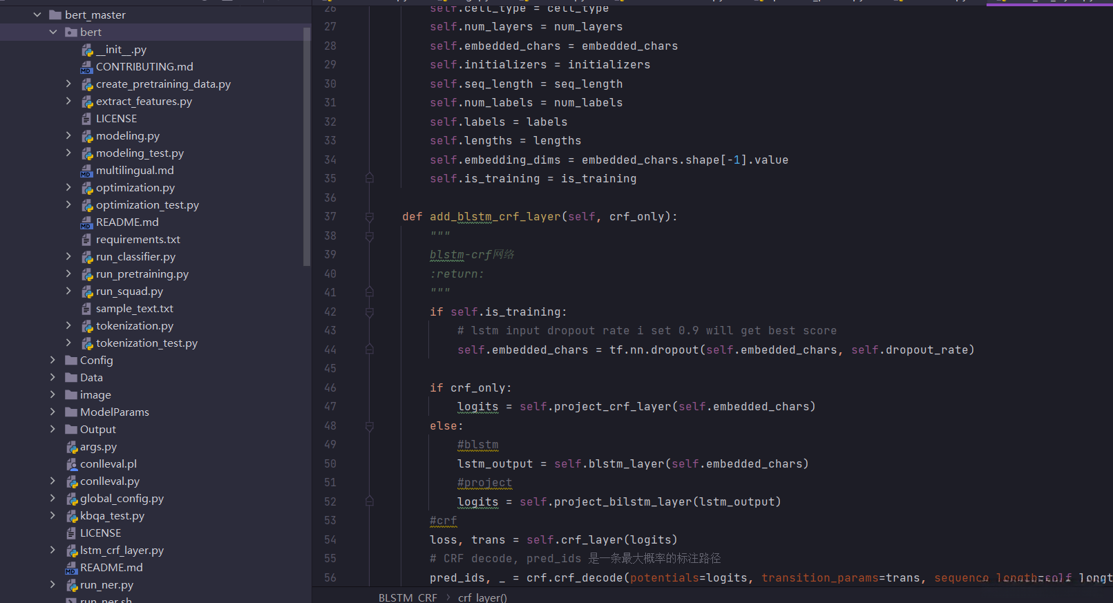Image resolution: width=1113 pixels, height=603 pixels.
Task: Select the conlleval.py file name
Action: click(110, 481)
